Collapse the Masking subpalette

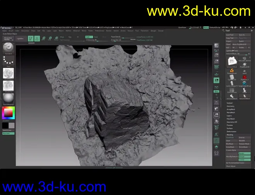pyautogui.click(x=230, y=135)
